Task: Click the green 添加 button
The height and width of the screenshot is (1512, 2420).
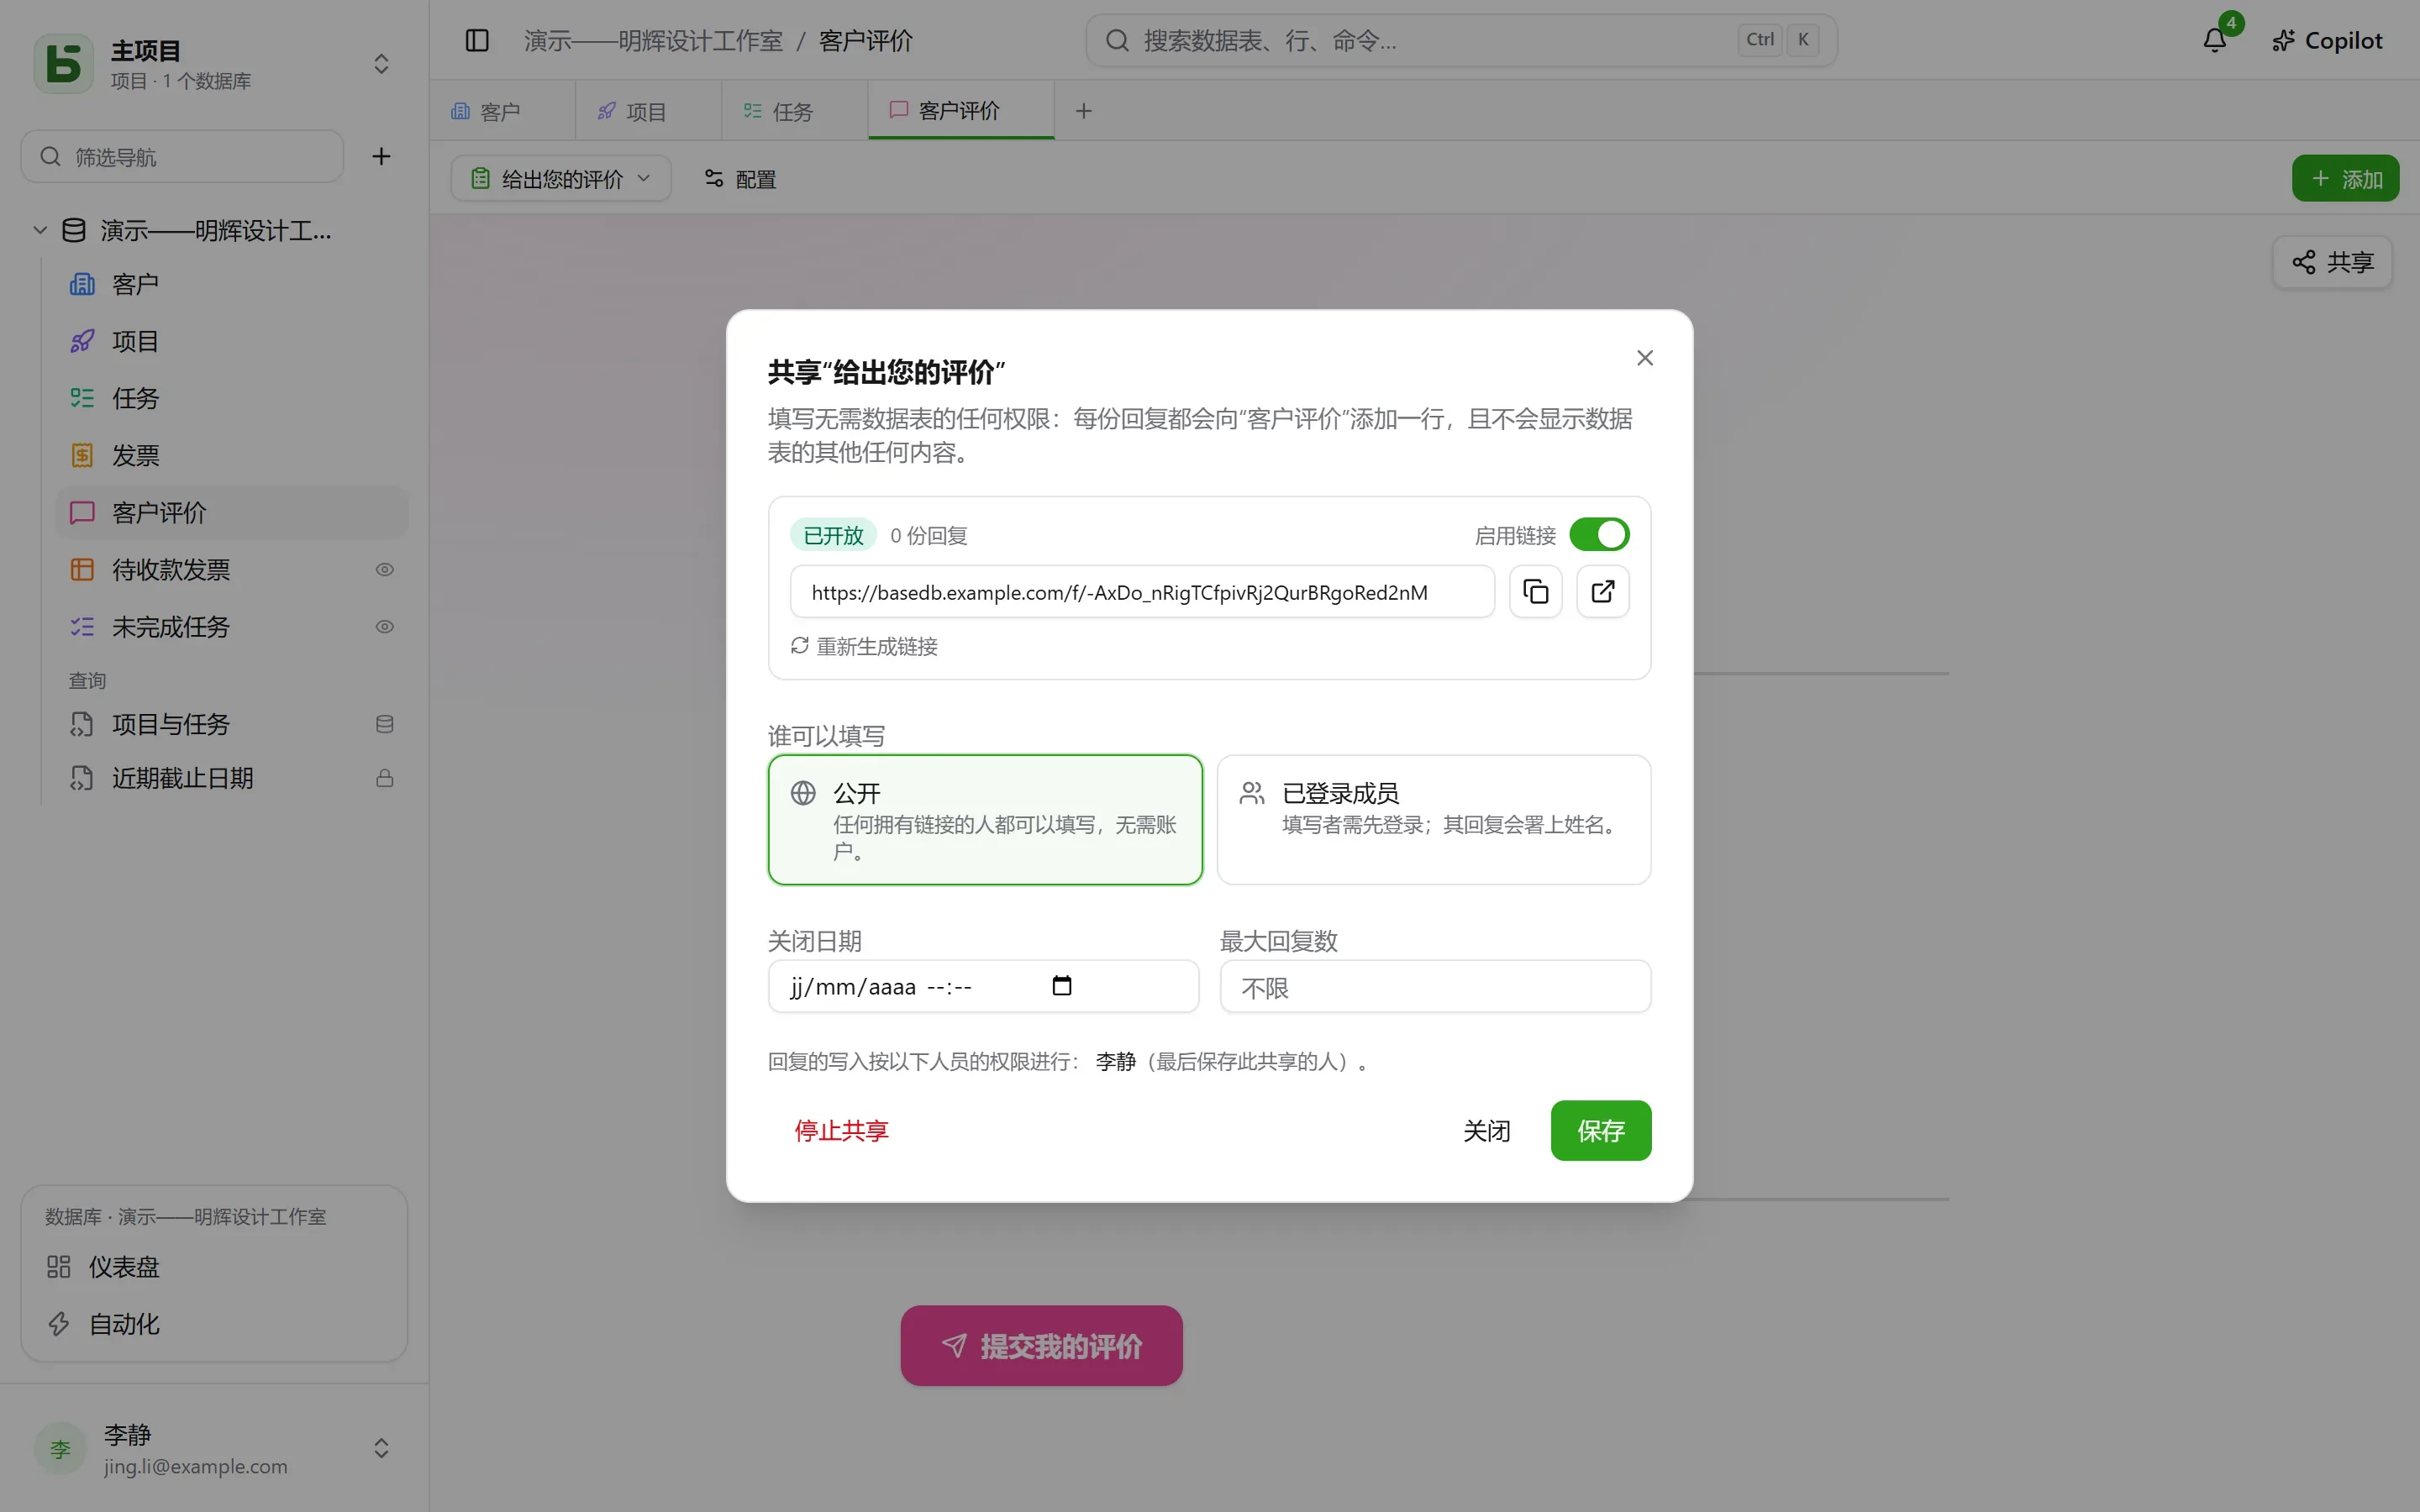Action: click(2345, 178)
